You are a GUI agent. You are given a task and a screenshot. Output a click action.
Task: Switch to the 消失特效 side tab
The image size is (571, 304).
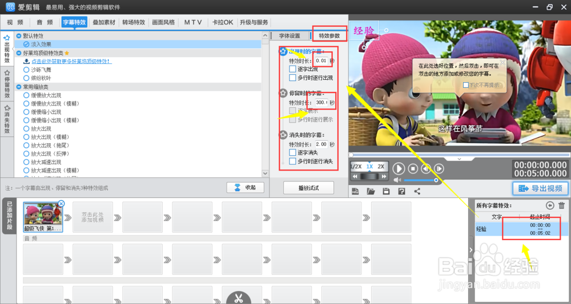pos(6,119)
